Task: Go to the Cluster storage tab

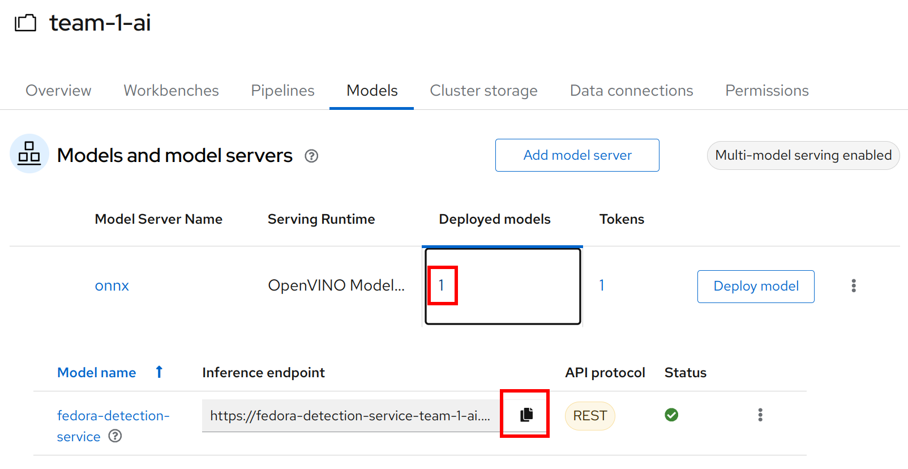Action: pyautogui.click(x=483, y=91)
